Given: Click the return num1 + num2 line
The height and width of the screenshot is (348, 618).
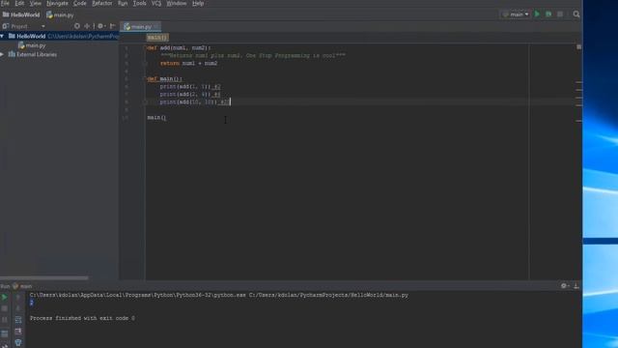Looking at the screenshot, I should 189,63.
